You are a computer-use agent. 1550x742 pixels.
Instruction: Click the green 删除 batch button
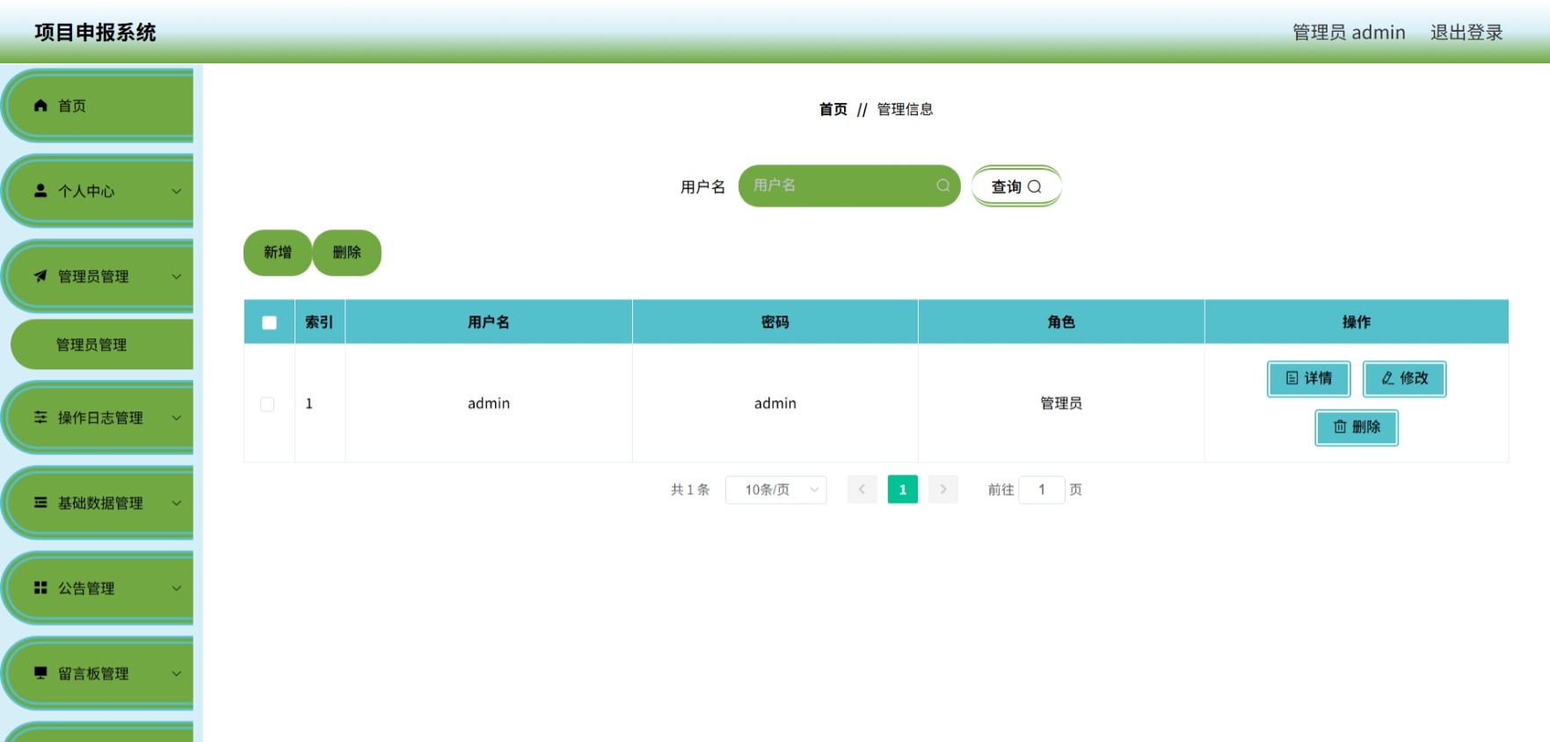click(x=347, y=252)
